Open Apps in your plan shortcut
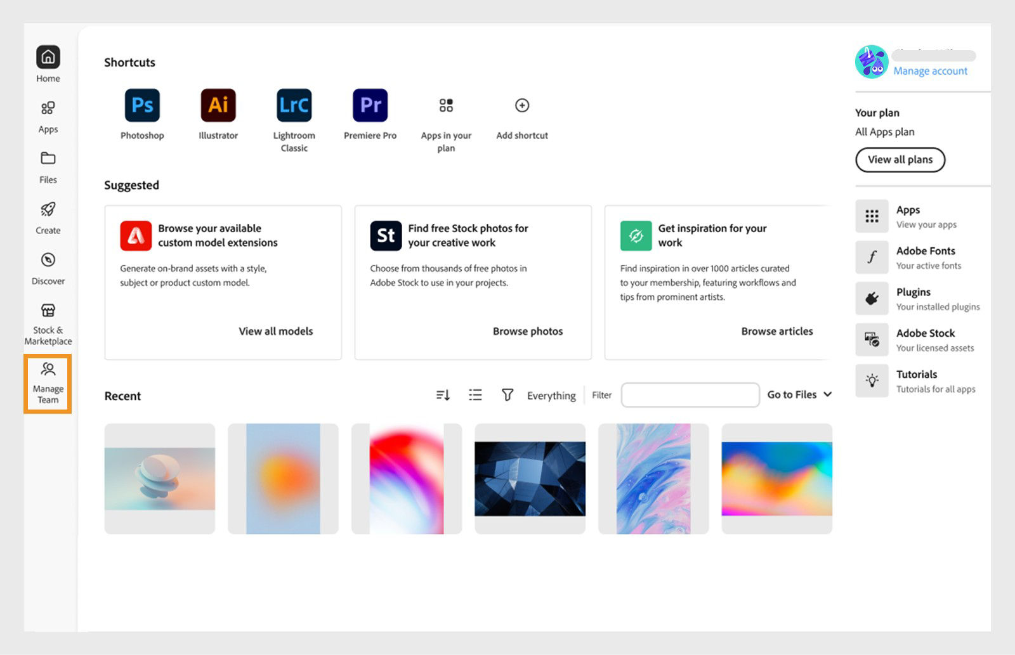Screen dimensions: 1015x655 446,105
